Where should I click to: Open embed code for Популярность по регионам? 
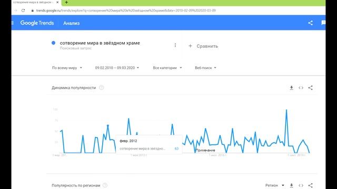[301, 185]
